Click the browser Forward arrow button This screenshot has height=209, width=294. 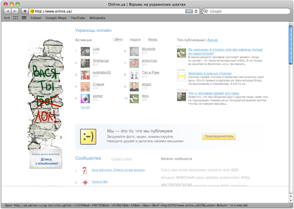coord(15,11)
